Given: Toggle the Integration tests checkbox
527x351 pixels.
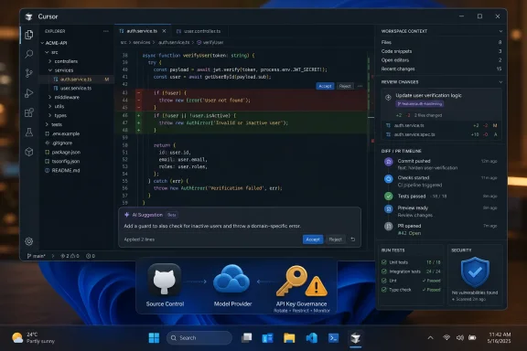Looking at the screenshot, I should [384, 271].
